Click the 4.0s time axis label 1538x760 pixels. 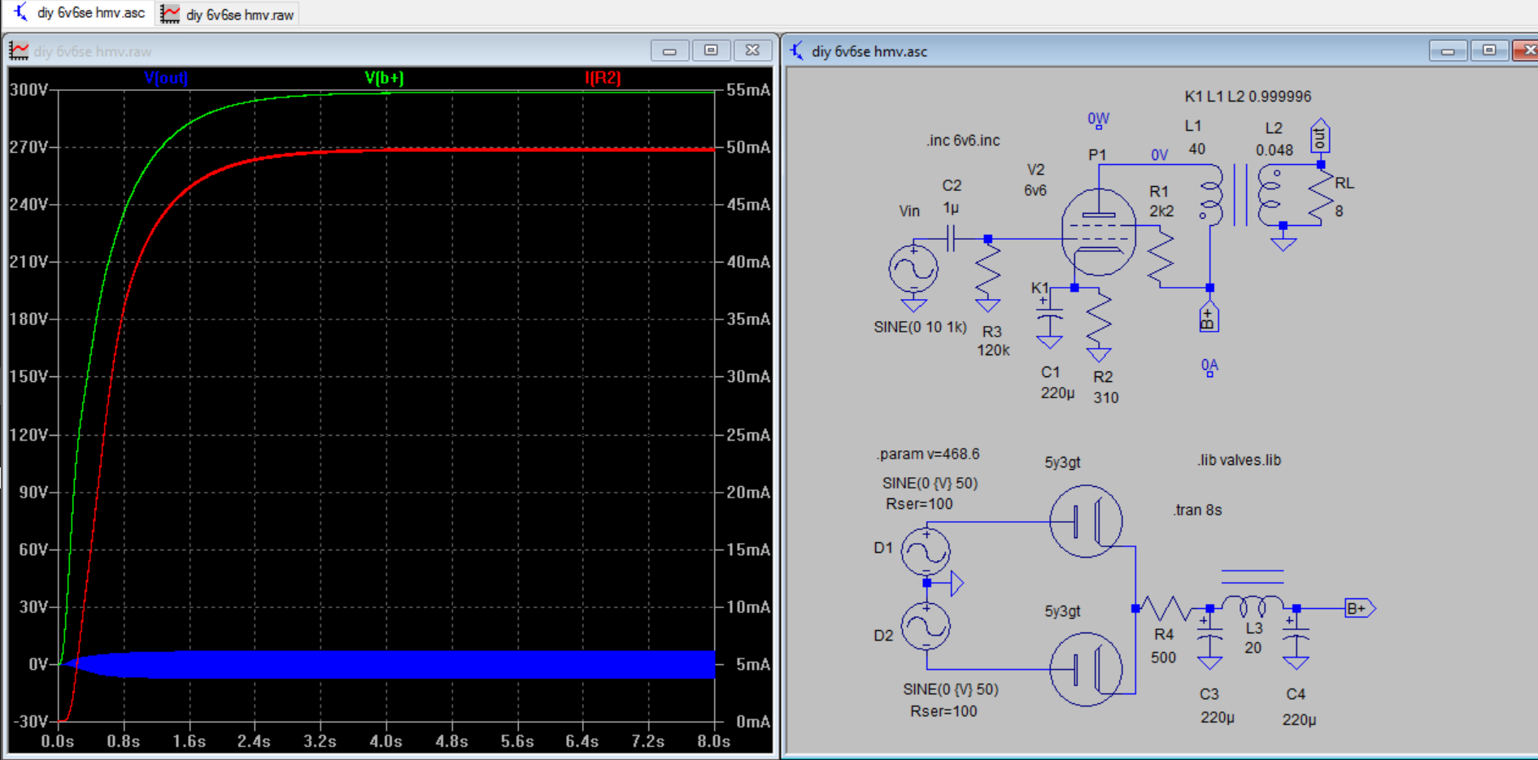[386, 741]
